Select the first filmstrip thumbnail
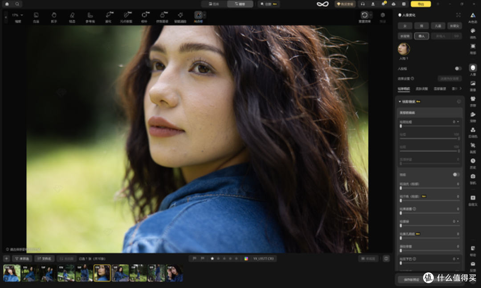 12,273
